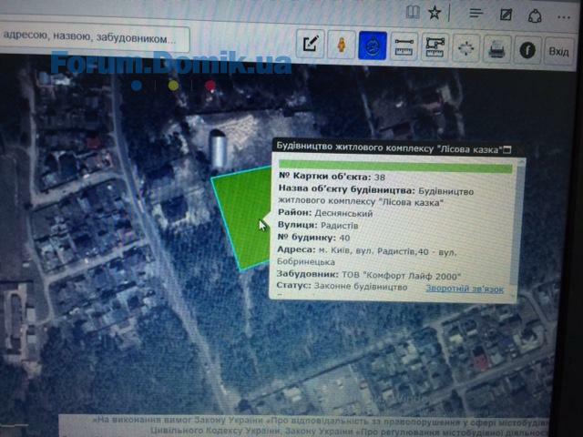583x437 pixels.
Task: Open the Зворотній зв'язок feedback link
Action: point(464,289)
